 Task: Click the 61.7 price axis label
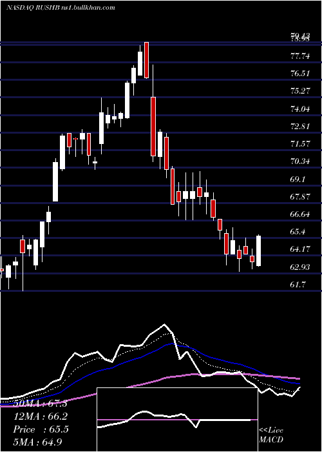tap(298, 285)
